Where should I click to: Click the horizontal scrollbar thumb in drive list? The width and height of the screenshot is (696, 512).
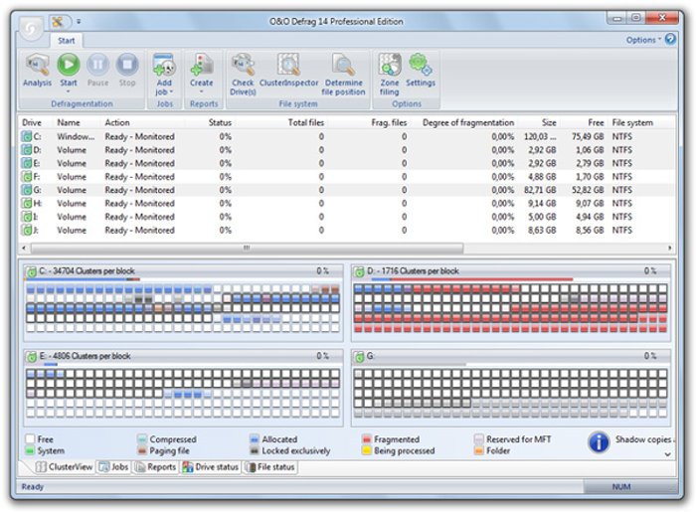[x=247, y=248]
